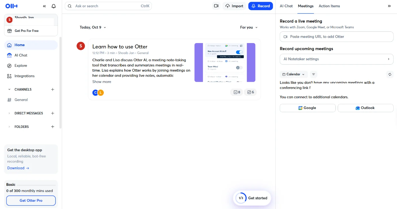Viewport: 397px width, 209px height.
Task: Open the For you filter dropdown
Action: point(249,27)
